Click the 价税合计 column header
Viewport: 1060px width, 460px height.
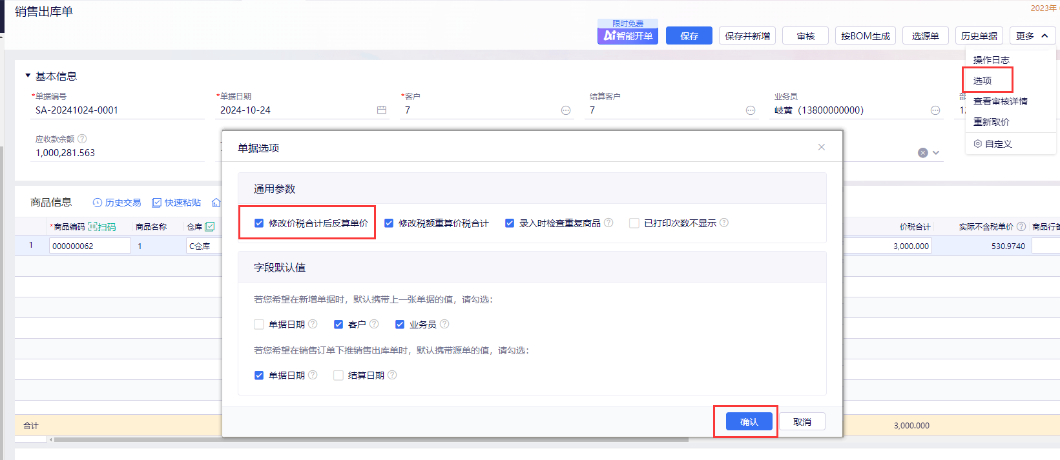click(915, 226)
